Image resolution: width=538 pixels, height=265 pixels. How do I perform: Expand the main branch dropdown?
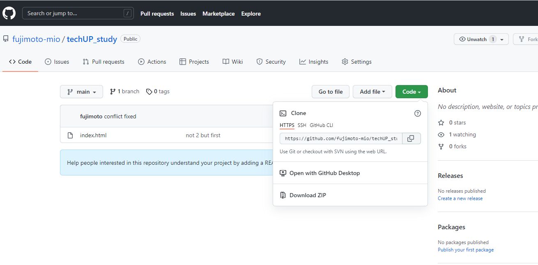pyautogui.click(x=81, y=92)
